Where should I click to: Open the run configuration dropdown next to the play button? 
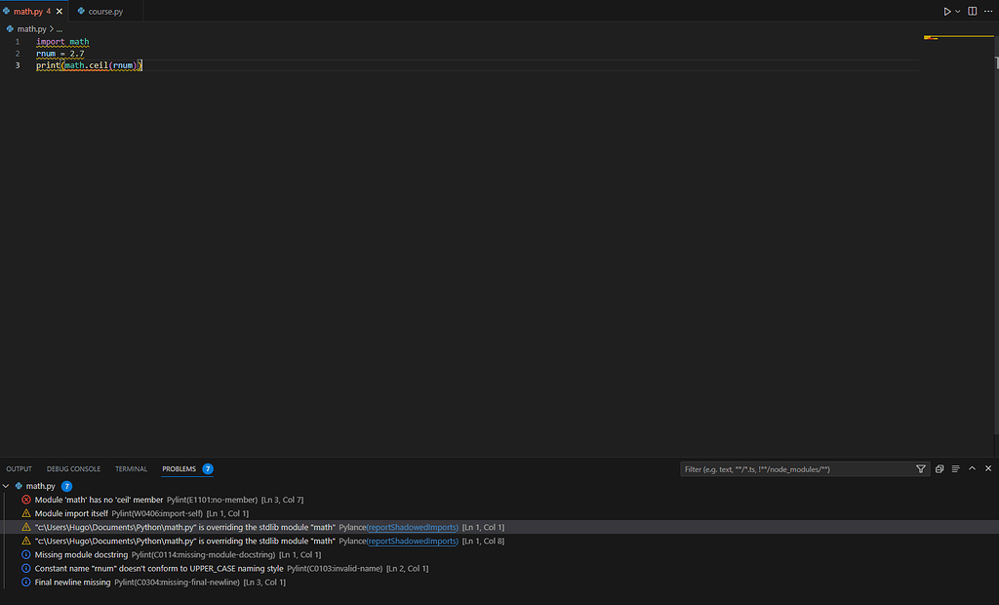point(956,11)
